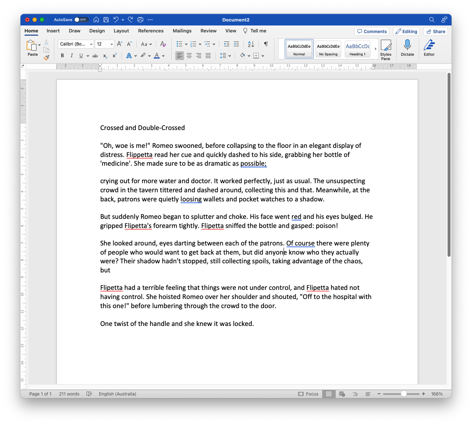This screenshot has height=425, width=472.
Task: Open the Layout tab
Action: click(x=121, y=31)
